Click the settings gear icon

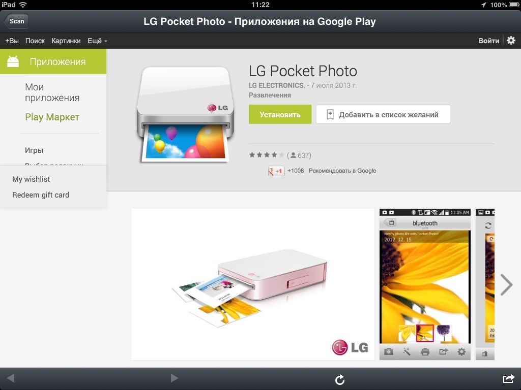click(x=511, y=41)
